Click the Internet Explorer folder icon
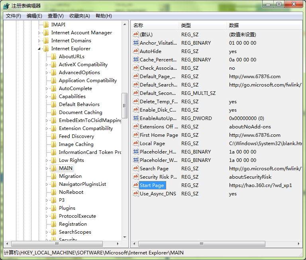 click(x=46, y=48)
